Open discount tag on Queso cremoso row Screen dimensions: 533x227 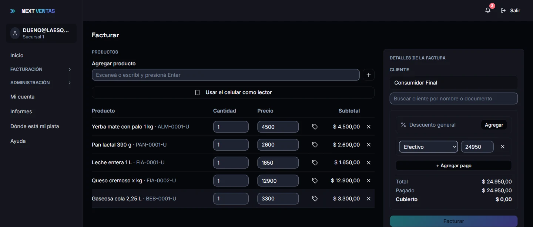tap(315, 180)
